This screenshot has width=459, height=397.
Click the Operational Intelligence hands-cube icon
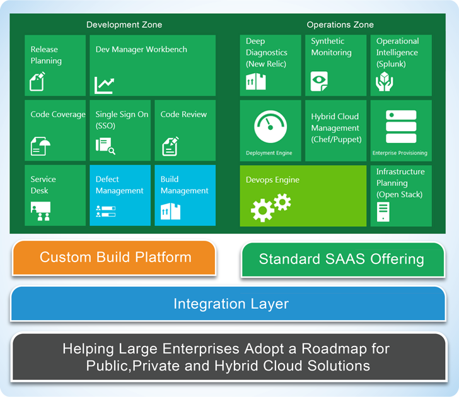385,82
